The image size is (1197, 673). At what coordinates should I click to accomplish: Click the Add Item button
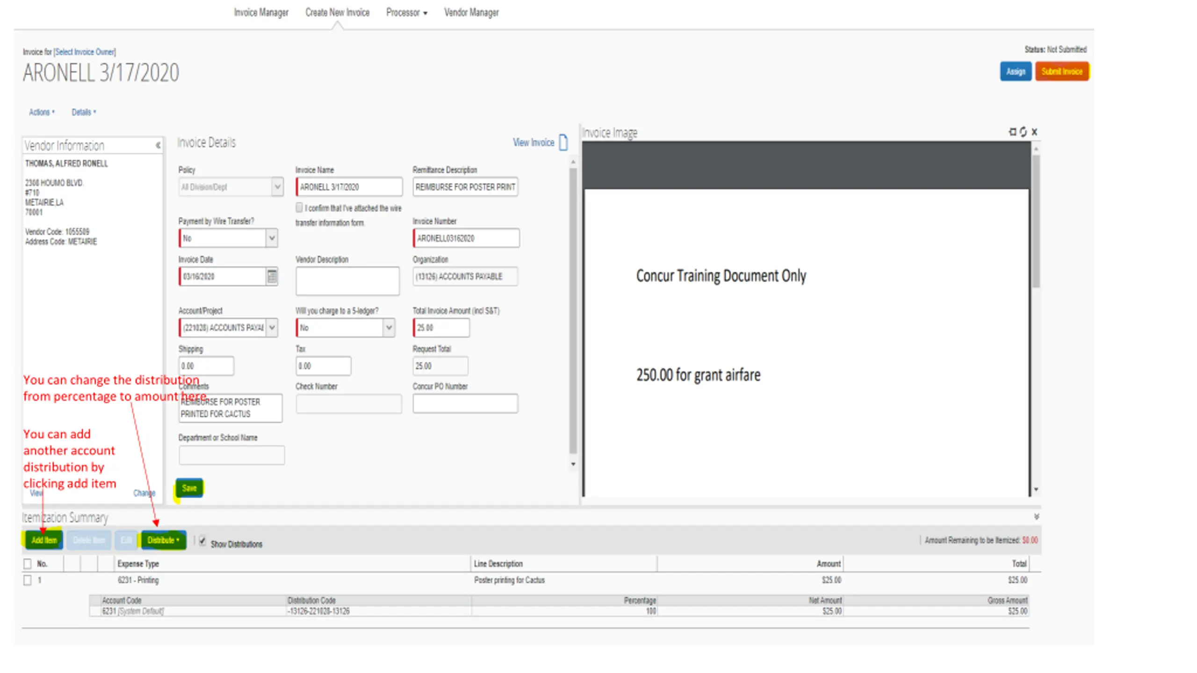(43, 540)
